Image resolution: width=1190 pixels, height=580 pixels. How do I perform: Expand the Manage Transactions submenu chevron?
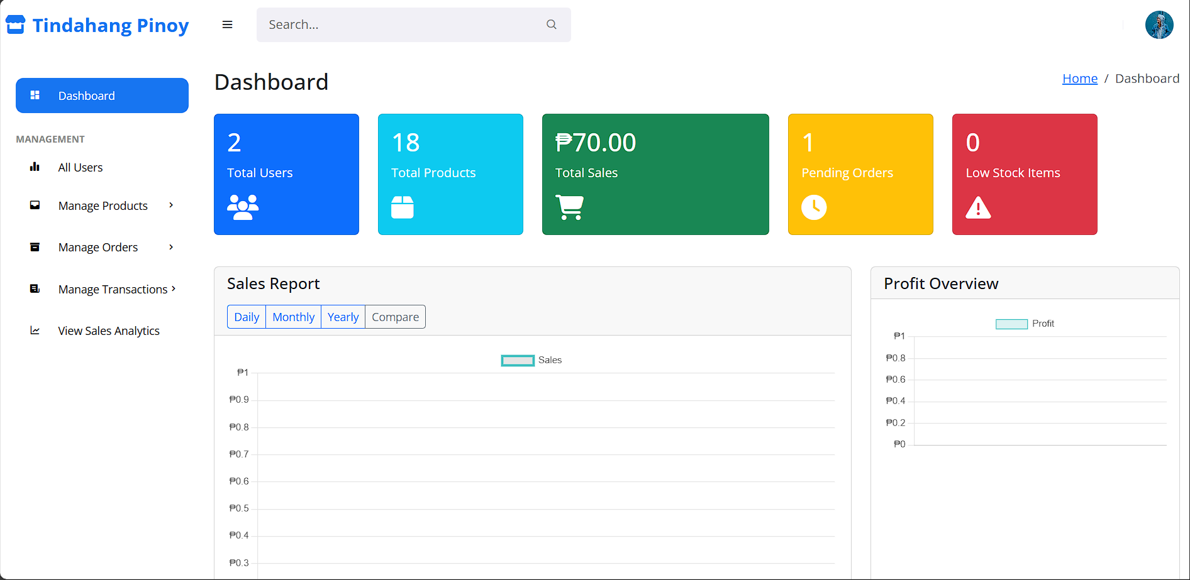point(174,288)
